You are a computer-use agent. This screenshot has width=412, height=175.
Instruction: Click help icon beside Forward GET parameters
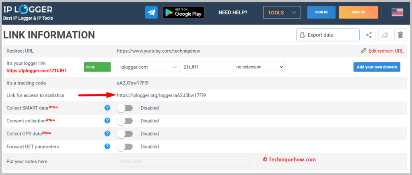(107, 146)
